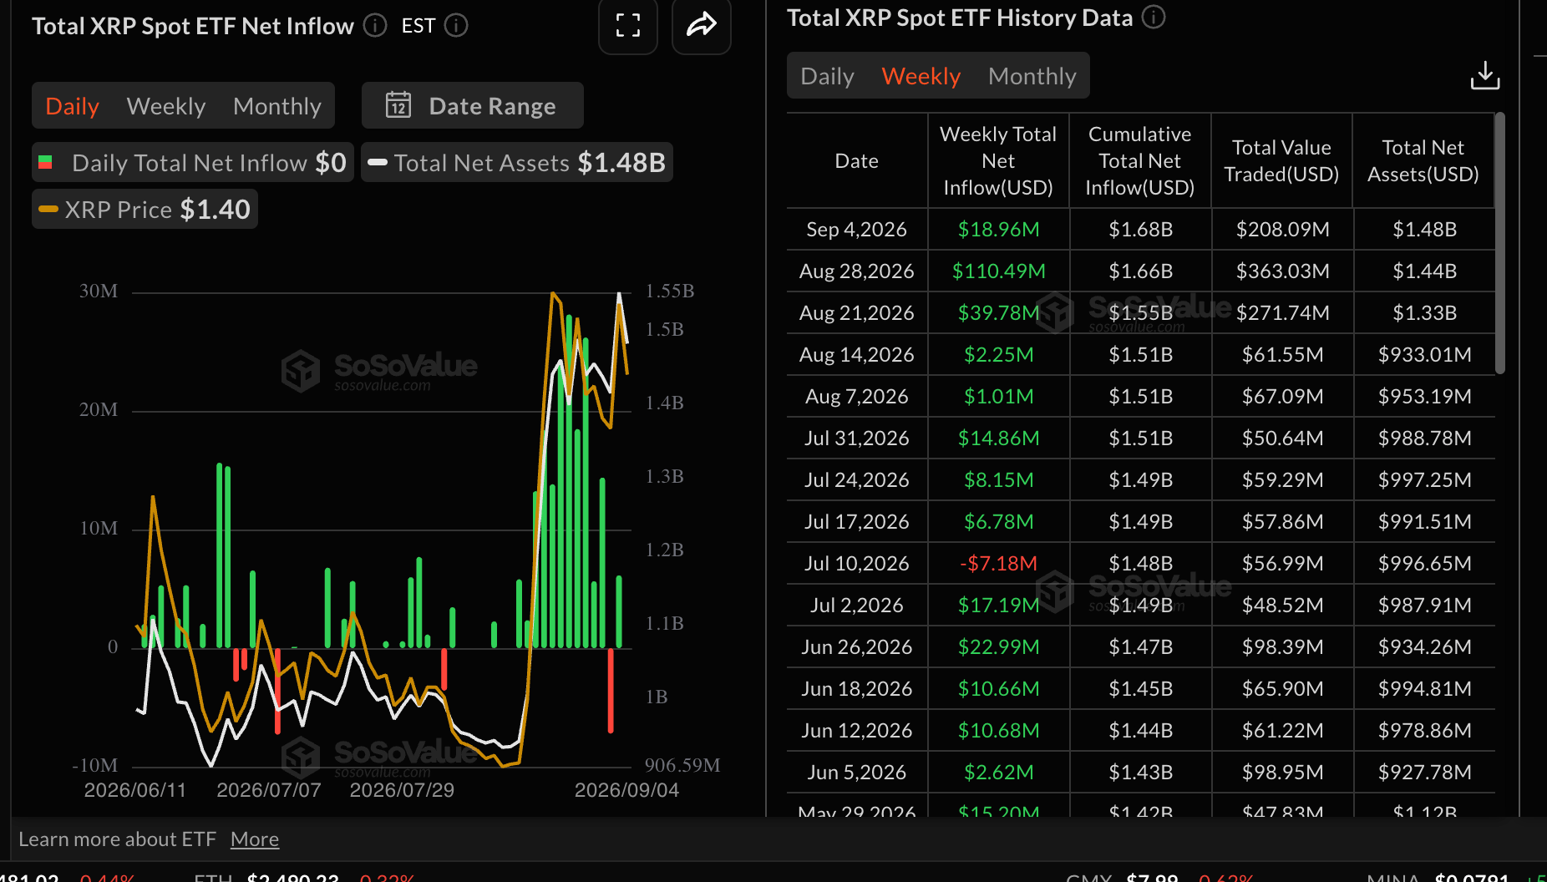
Task: Click Cumulative Total Net Inflow(USD) column header
Action: tap(1140, 160)
